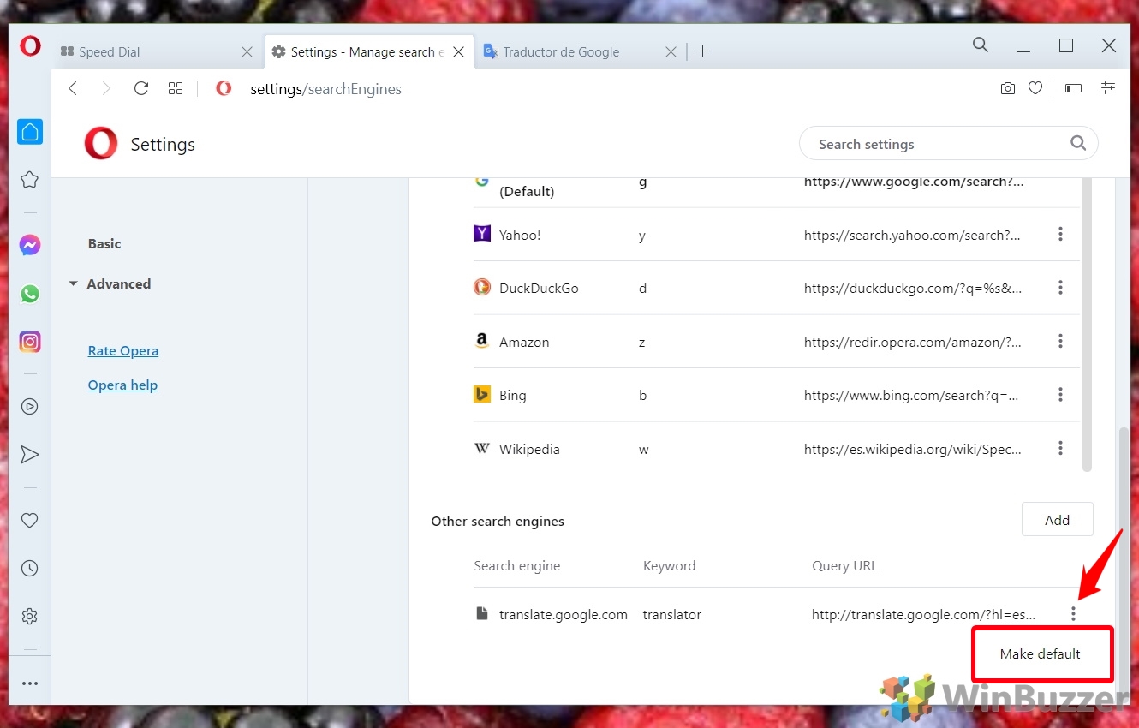Open the Opera main menu logo
Image resolution: width=1139 pixels, height=728 pixels.
(30, 47)
